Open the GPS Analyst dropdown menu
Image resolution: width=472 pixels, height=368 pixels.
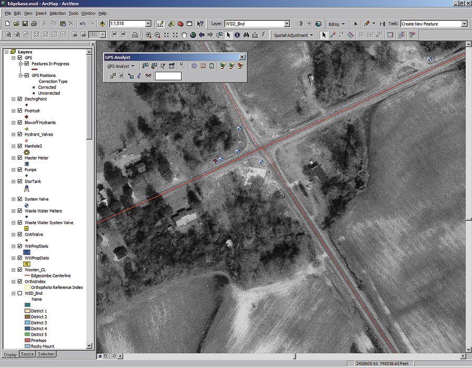[x=121, y=66]
